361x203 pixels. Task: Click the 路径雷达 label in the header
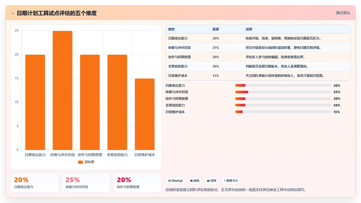(343, 13)
